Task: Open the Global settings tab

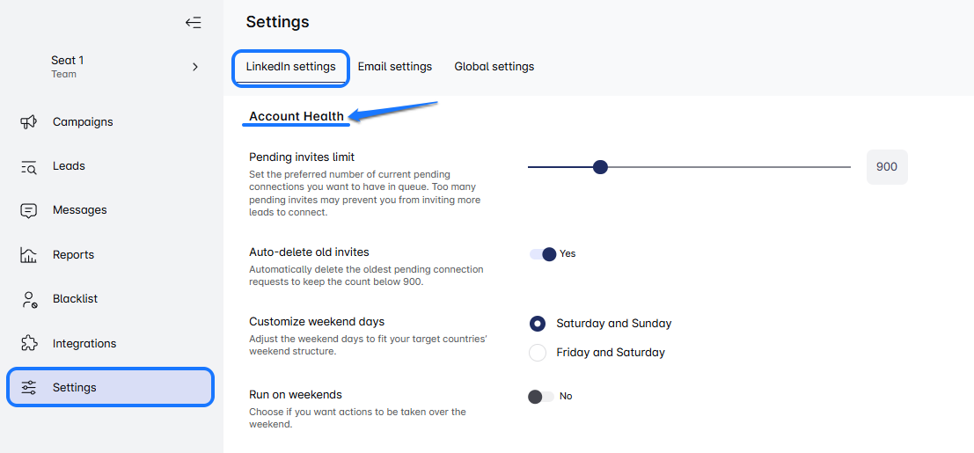Action: tap(494, 67)
